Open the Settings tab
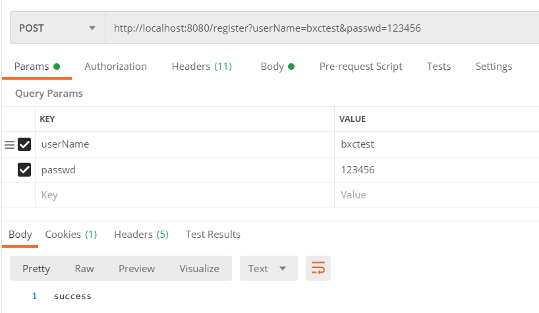Screen dimensions: 539x313 [494, 67]
